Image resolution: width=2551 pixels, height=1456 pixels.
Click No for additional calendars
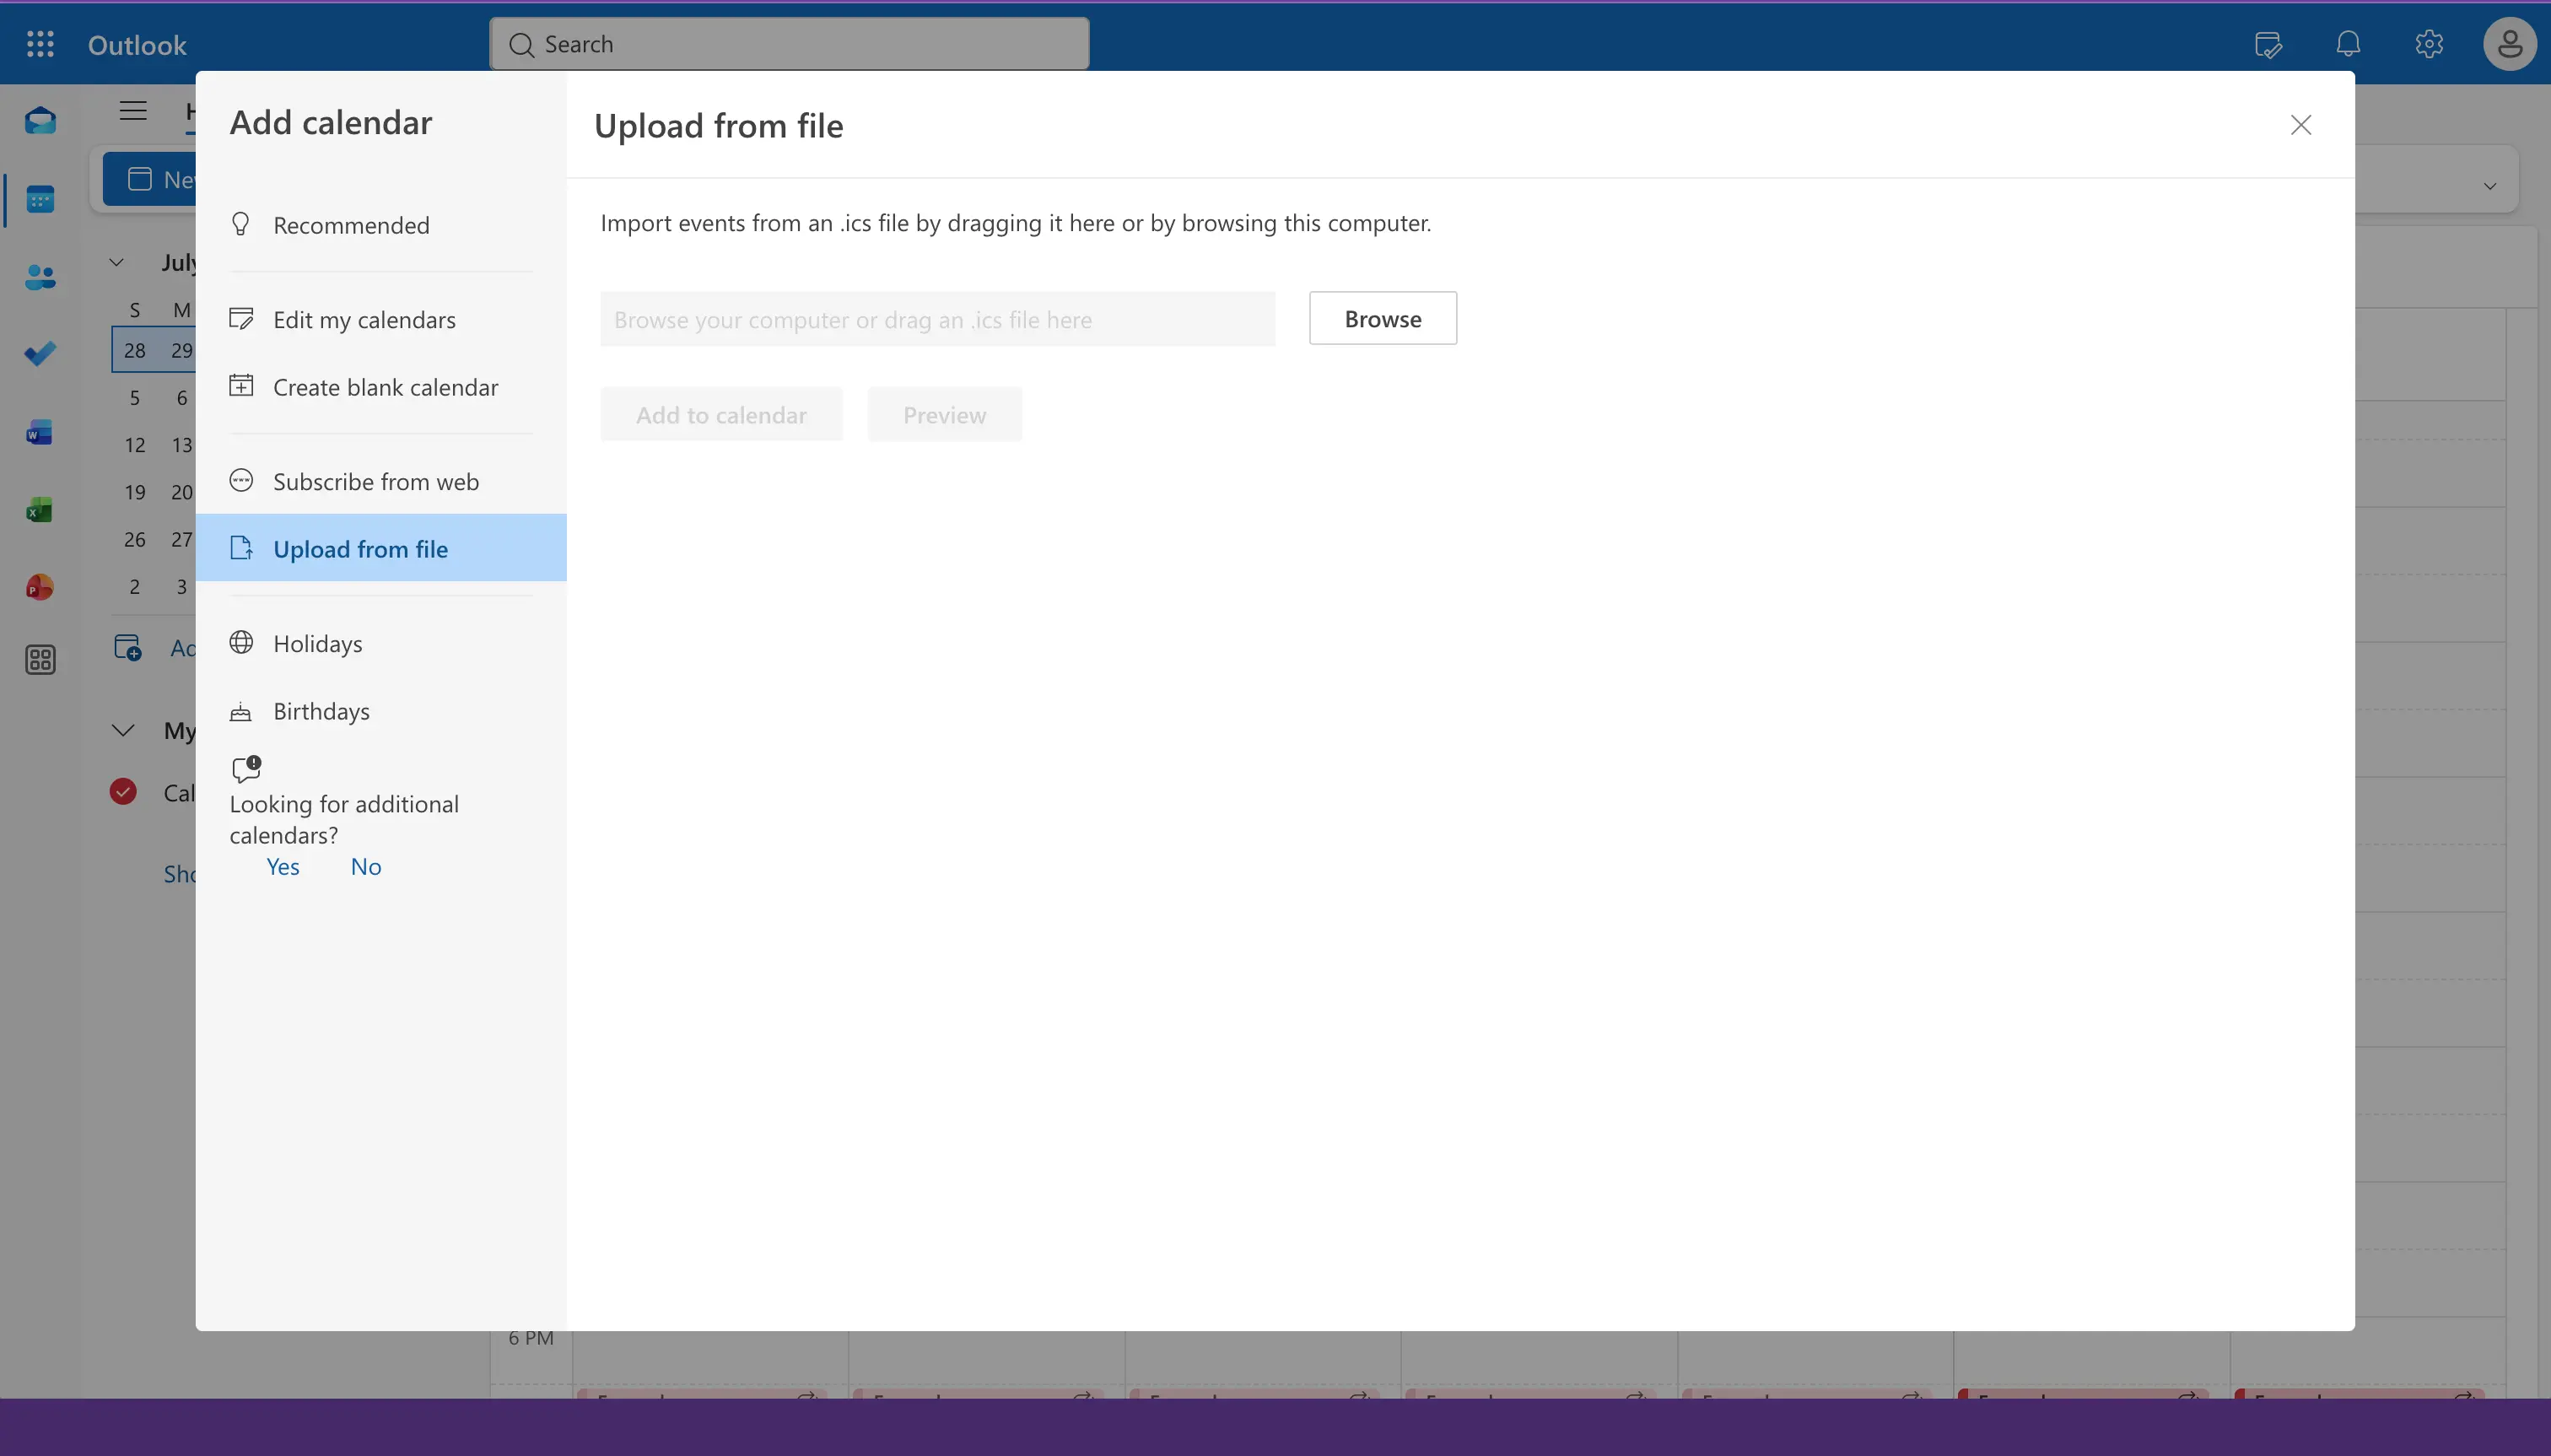click(365, 867)
